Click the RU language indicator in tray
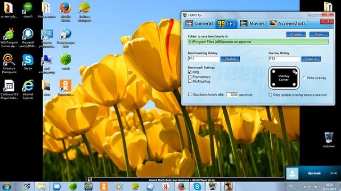This screenshot has width=341, height=191. [291, 186]
